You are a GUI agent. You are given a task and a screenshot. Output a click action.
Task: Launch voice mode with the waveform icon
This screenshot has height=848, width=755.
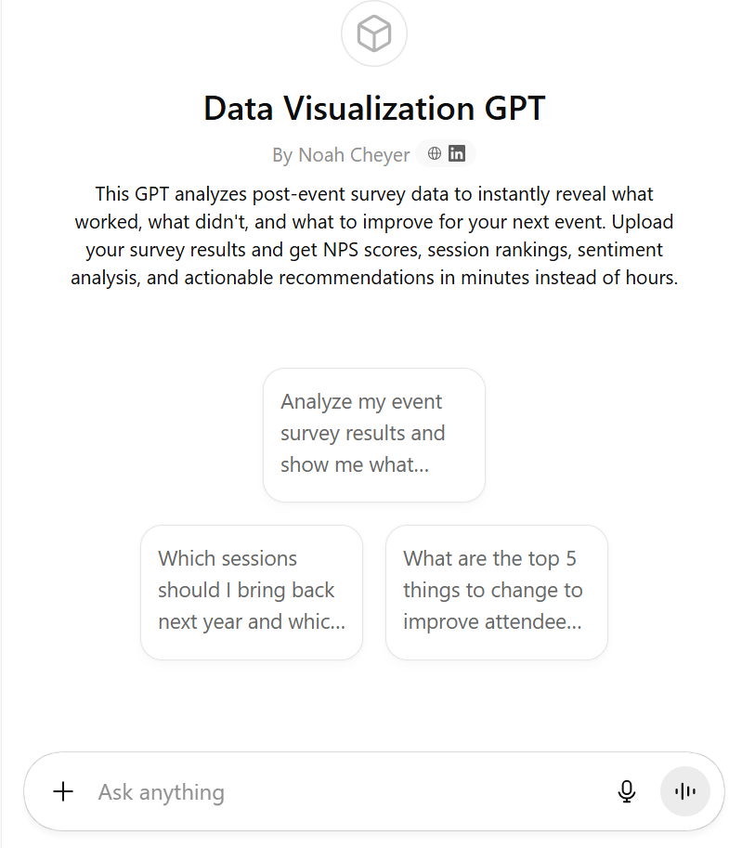[685, 791]
